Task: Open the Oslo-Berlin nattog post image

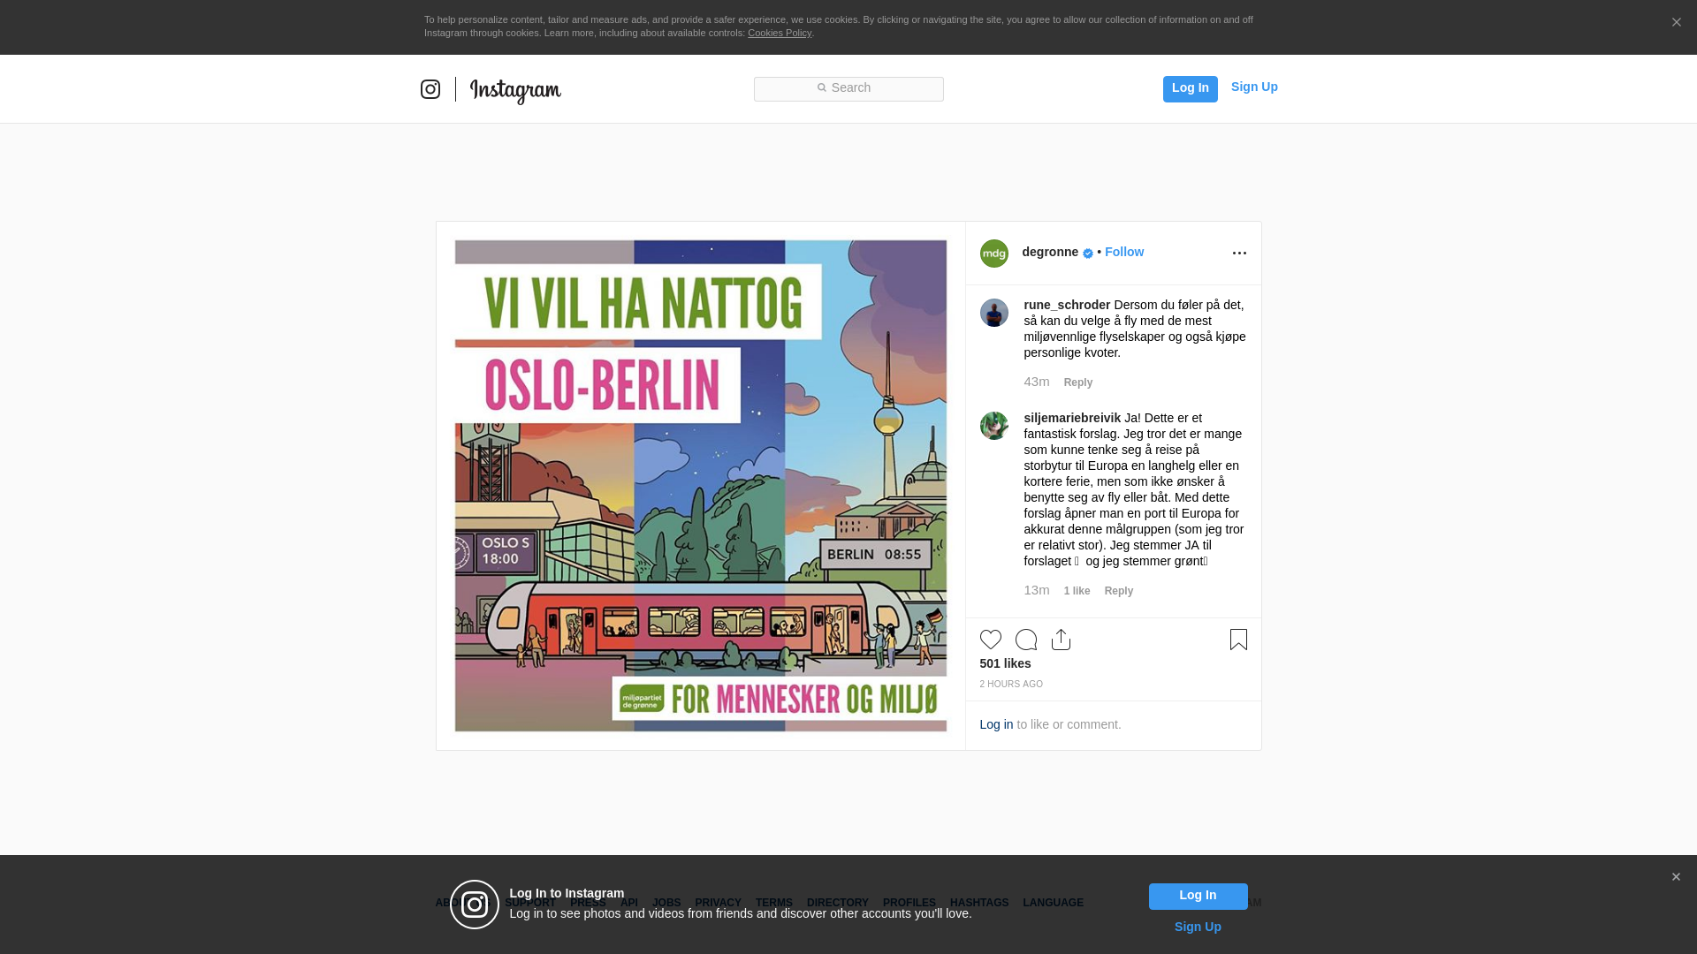Action: (x=701, y=486)
